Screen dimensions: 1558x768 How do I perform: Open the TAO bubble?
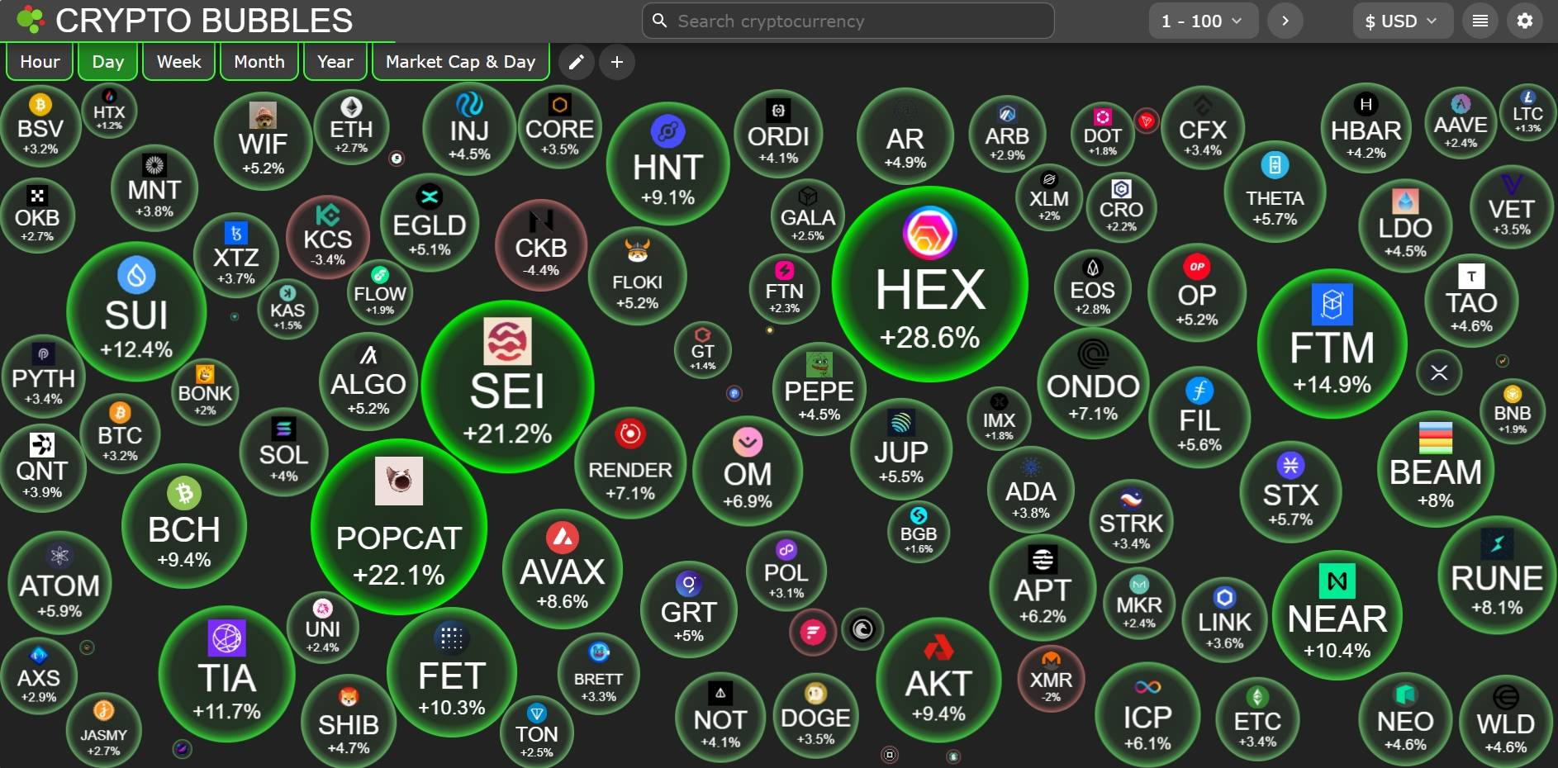click(1471, 302)
